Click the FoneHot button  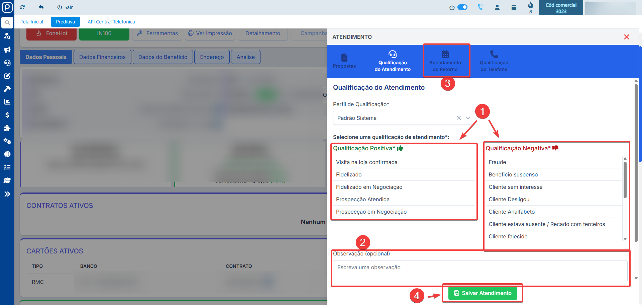(51, 33)
